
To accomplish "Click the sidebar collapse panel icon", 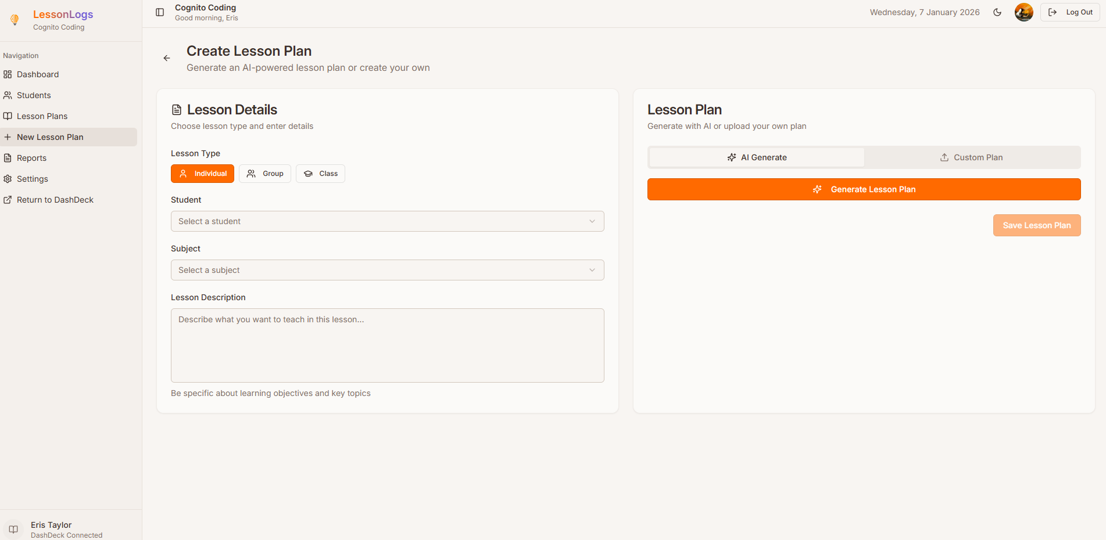I will pos(159,12).
